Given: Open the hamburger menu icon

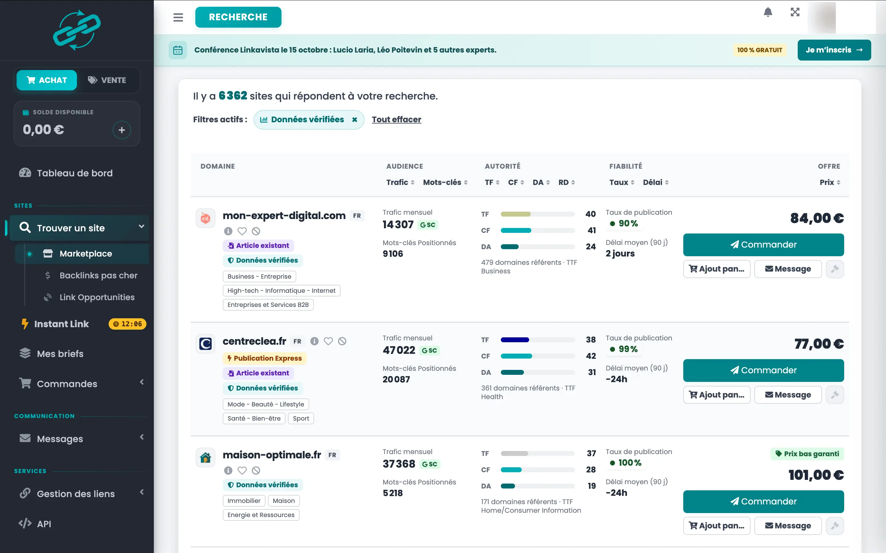Looking at the screenshot, I should (x=178, y=17).
